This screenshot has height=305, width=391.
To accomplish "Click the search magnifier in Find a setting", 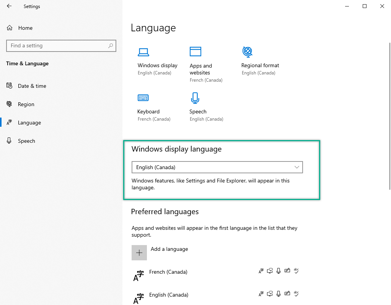I will (x=111, y=46).
